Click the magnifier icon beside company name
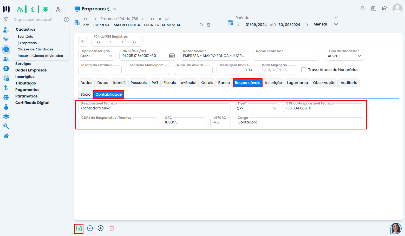 [x=201, y=25]
